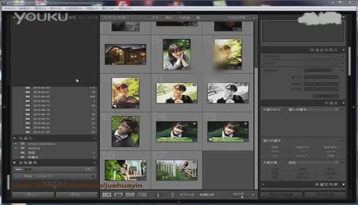Collapse the Keywording panel
Viewport: 358px width, 205px height.
[343, 103]
